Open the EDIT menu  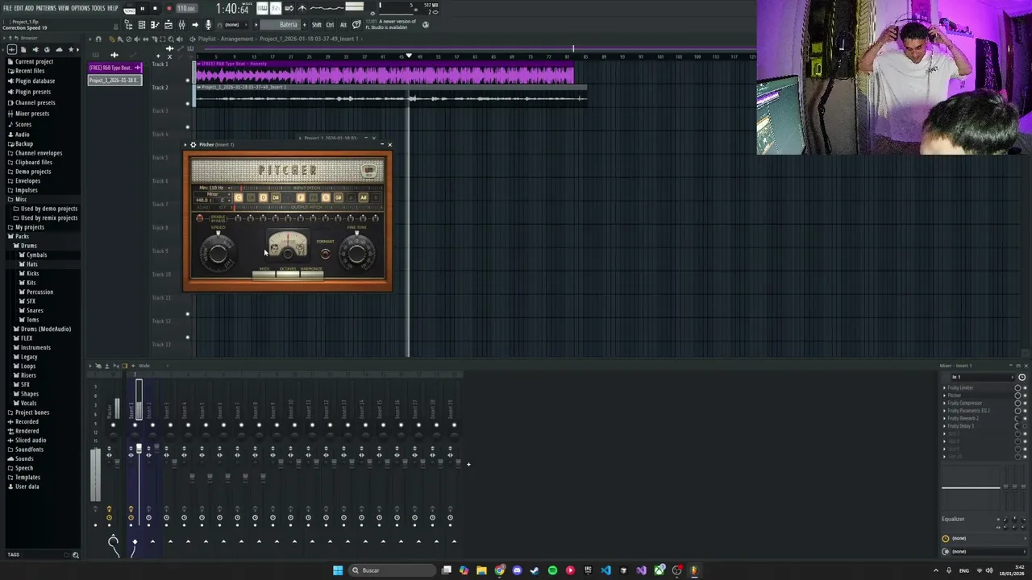point(19,8)
